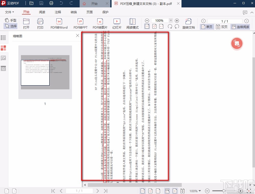Go to next view in the status bar
The width and height of the screenshot is (255, 194).
[14, 191]
